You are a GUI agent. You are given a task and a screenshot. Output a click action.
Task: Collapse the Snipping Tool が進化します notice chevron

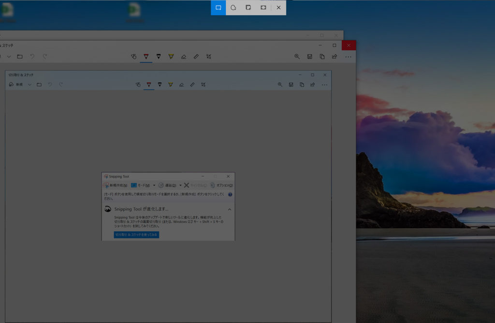(230, 209)
